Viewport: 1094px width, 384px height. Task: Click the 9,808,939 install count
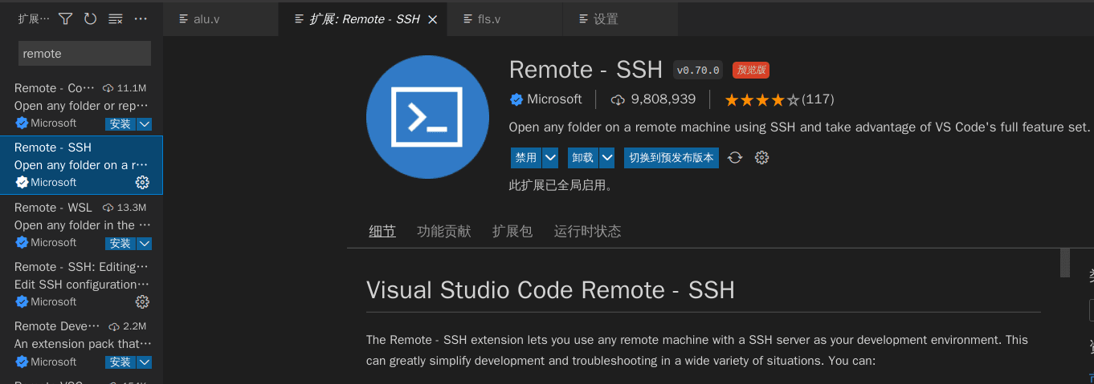coord(654,99)
